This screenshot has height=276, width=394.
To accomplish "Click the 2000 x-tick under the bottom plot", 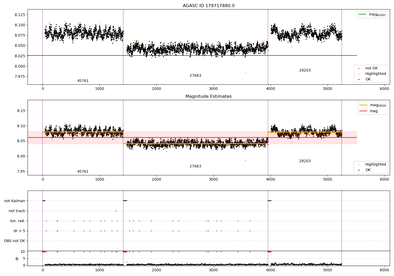I will (x=157, y=270).
